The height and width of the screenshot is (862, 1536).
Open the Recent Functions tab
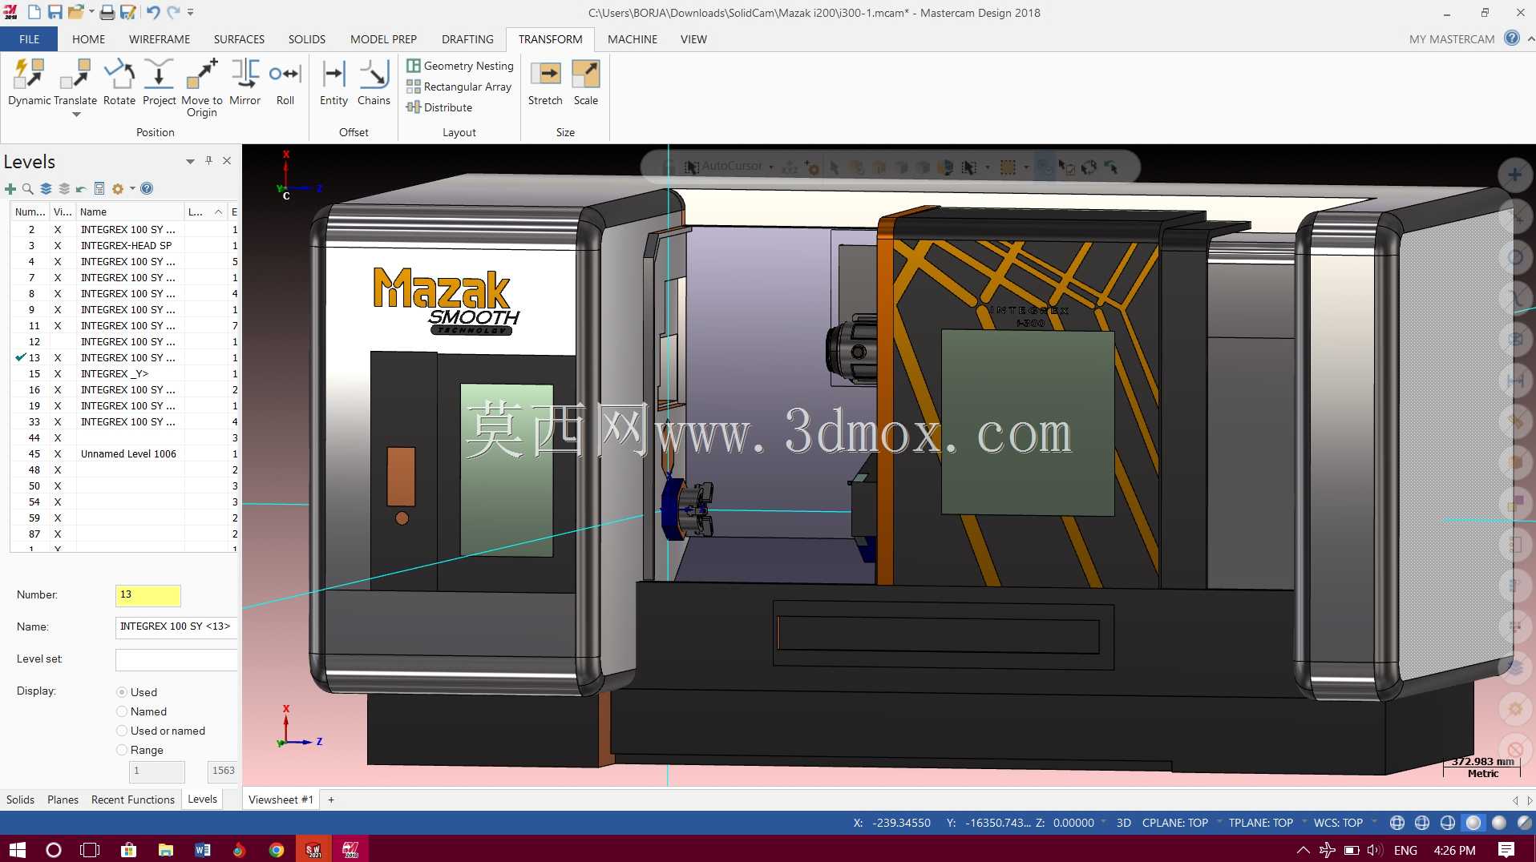point(133,800)
